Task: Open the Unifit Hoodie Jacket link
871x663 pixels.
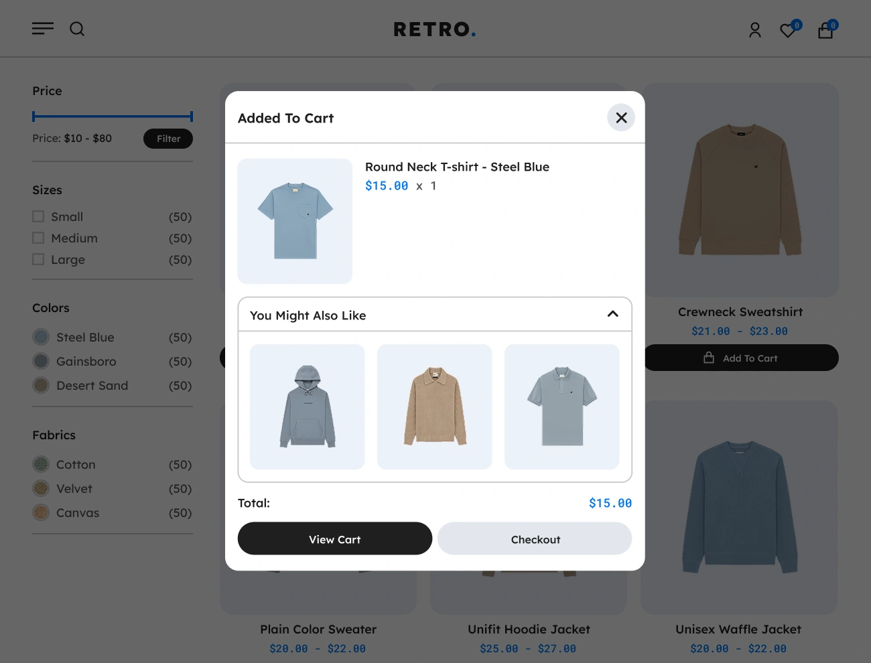Action: [x=529, y=629]
